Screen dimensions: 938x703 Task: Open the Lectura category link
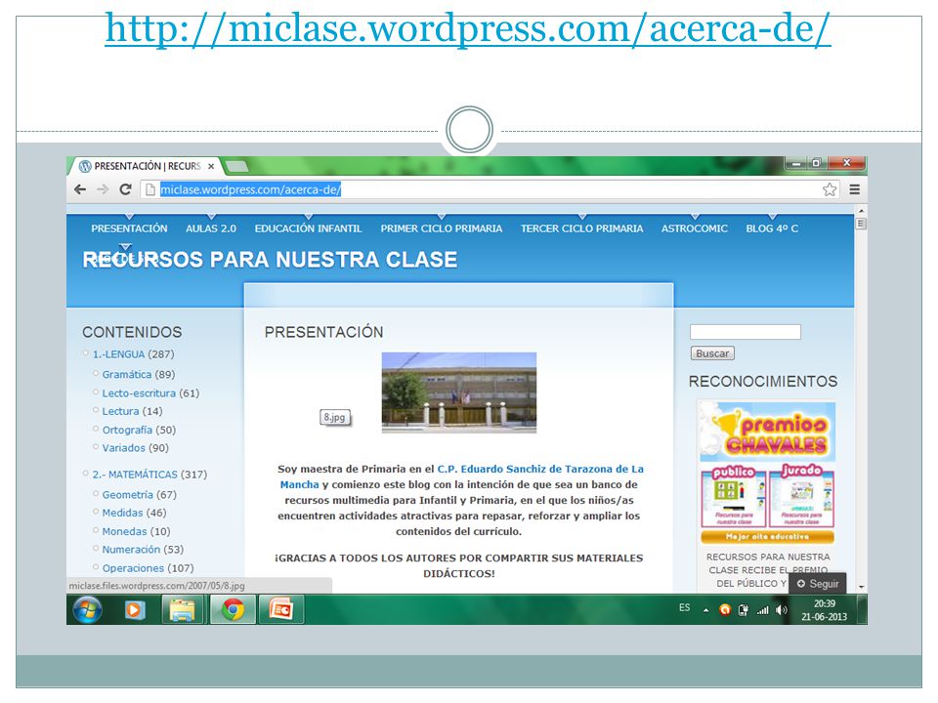point(120,411)
